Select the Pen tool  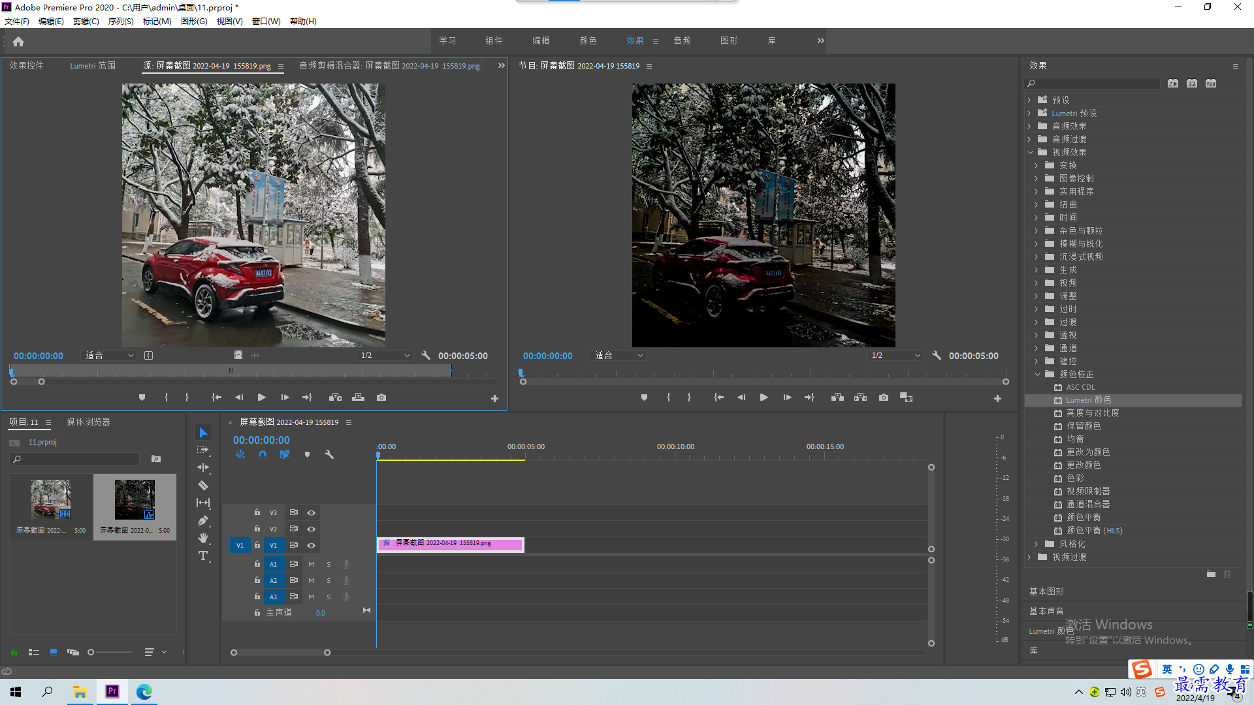coord(203,520)
